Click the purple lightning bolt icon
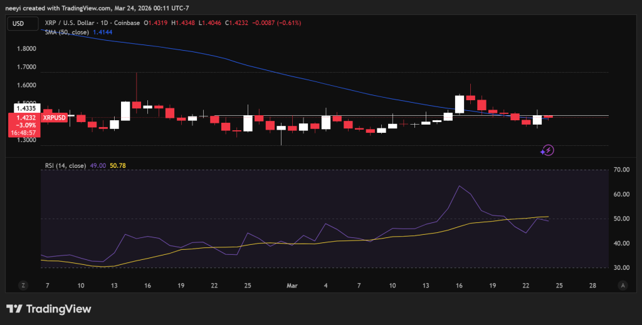This screenshot has height=325, width=642. (x=547, y=150)
